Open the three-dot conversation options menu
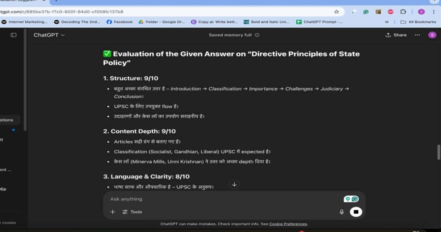This screenshot has width=441, height=232. (417, 35)
